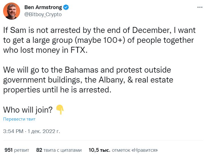The height and width of the screenshot is (156, 206).
Task: Click Ben Armstrong's profile avatar
Action: click(11, 11)
